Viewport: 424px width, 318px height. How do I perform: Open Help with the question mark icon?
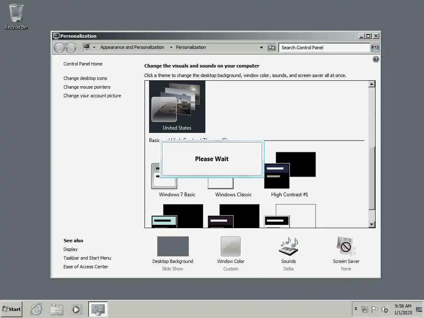tap(376, 59)
